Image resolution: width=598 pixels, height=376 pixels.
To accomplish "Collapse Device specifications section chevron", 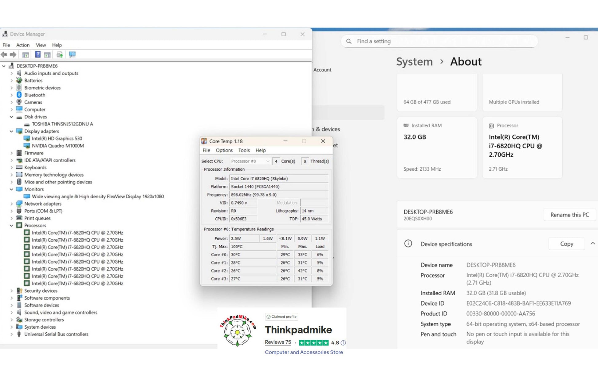I will click(592, 243).
